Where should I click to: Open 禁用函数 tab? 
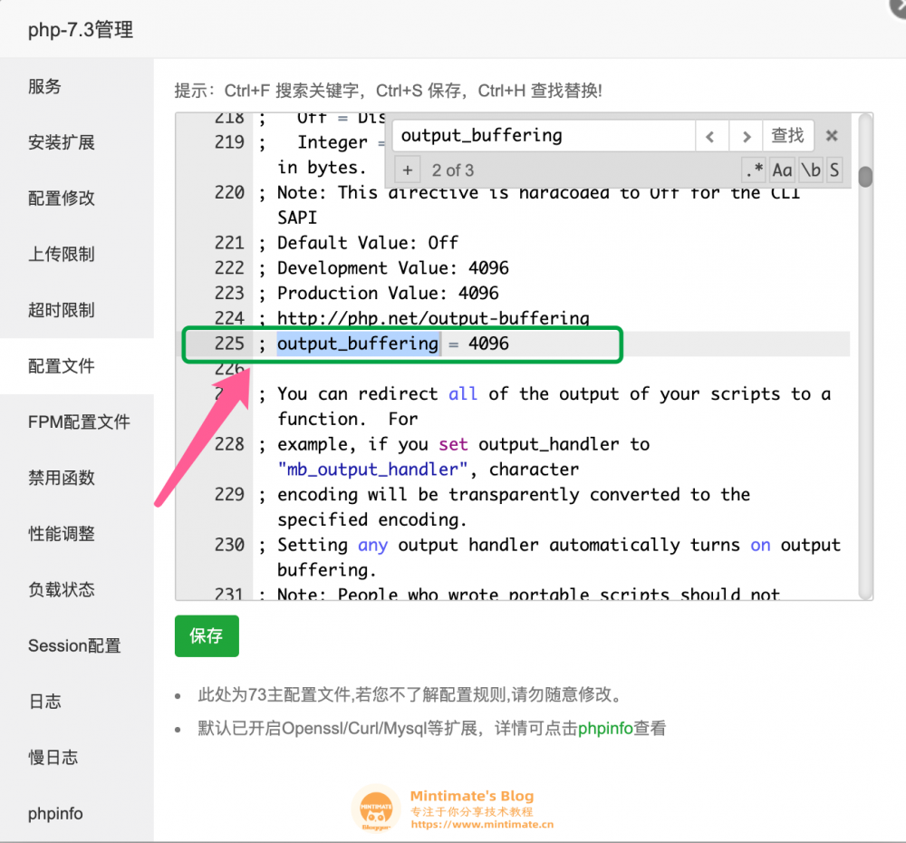[77, 478]
